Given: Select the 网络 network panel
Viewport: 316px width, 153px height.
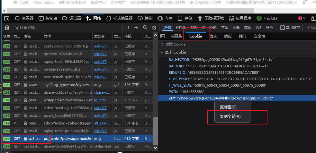Looking at the screenshot, I should pyautogui.click(x=94, y=18).
